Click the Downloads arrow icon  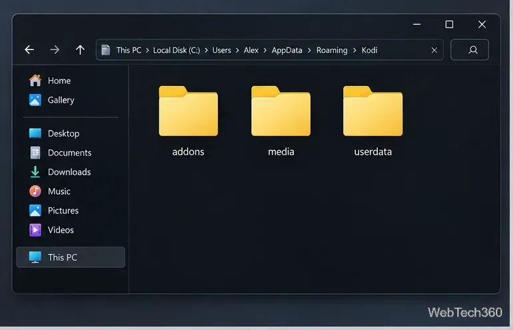(35, 172)
